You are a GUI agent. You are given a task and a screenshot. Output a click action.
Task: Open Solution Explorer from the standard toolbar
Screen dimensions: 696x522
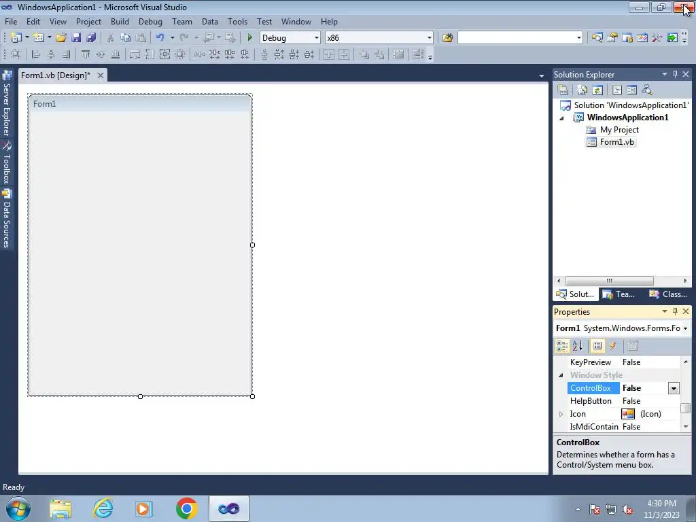point(597,38)
